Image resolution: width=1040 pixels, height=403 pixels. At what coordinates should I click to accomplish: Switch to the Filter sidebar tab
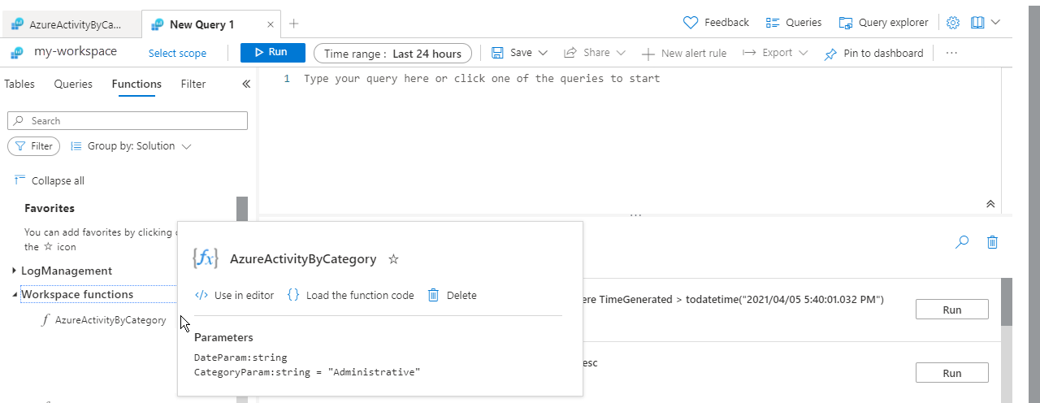click(x=193, y=84)
